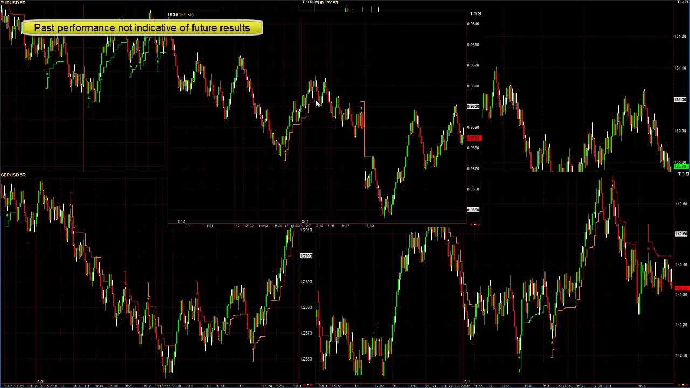Click the 142.10 price axis label
This screenshot has height=388, width=690.
(681, 355)
